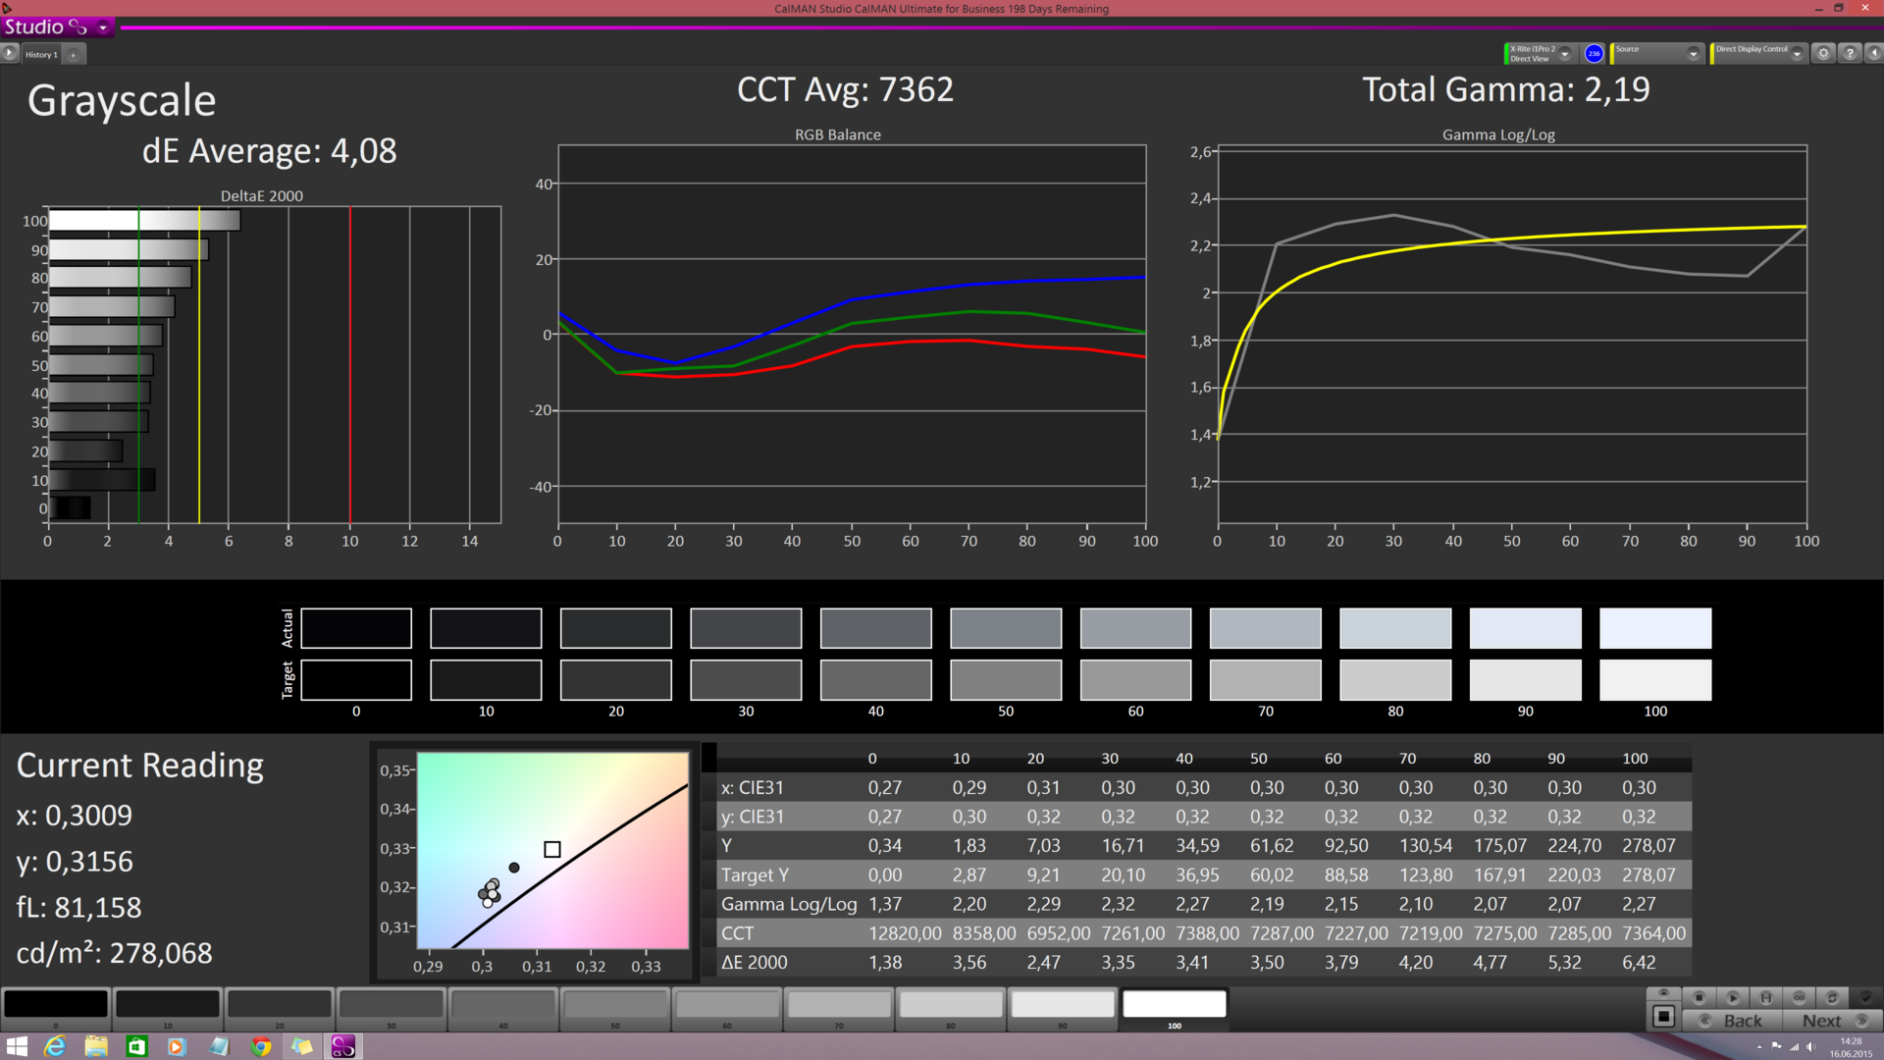Collapse the right side panel arrow

[x=1873, y=54]
